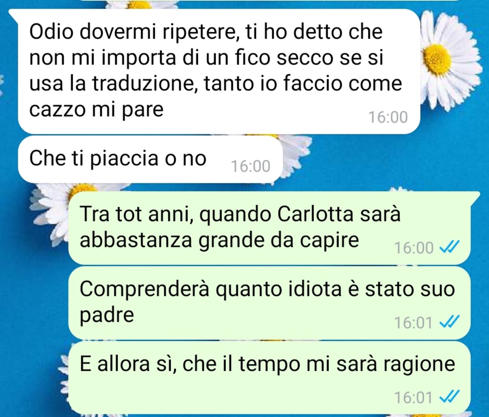
Task: Select the 'Odio dovermi ripetere' message bubble
Action: (219, 71)
